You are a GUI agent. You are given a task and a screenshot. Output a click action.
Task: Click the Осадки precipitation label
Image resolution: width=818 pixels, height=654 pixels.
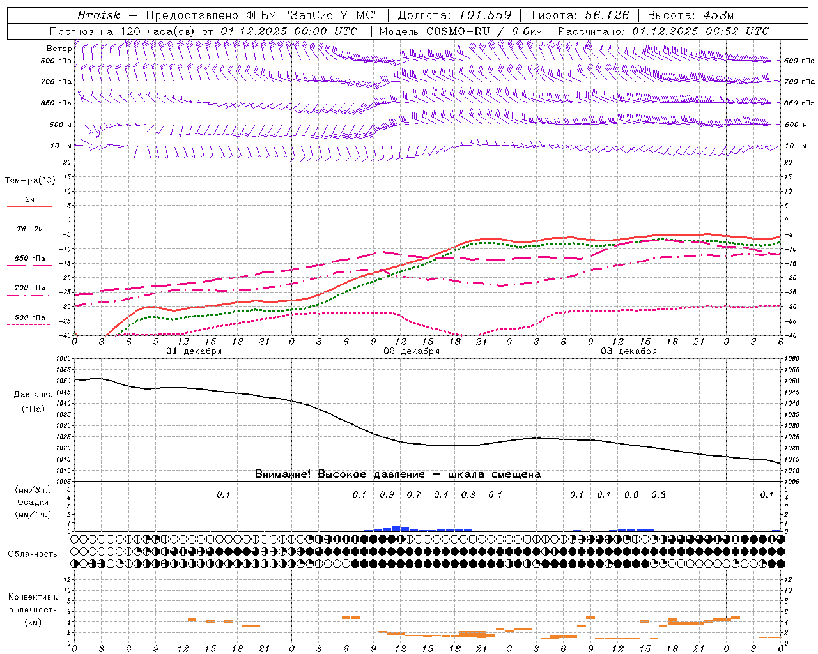(33, 502)
